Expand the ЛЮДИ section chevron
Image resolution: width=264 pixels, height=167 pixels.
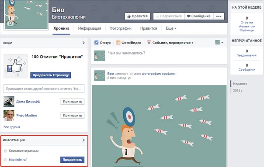[83, 43]
